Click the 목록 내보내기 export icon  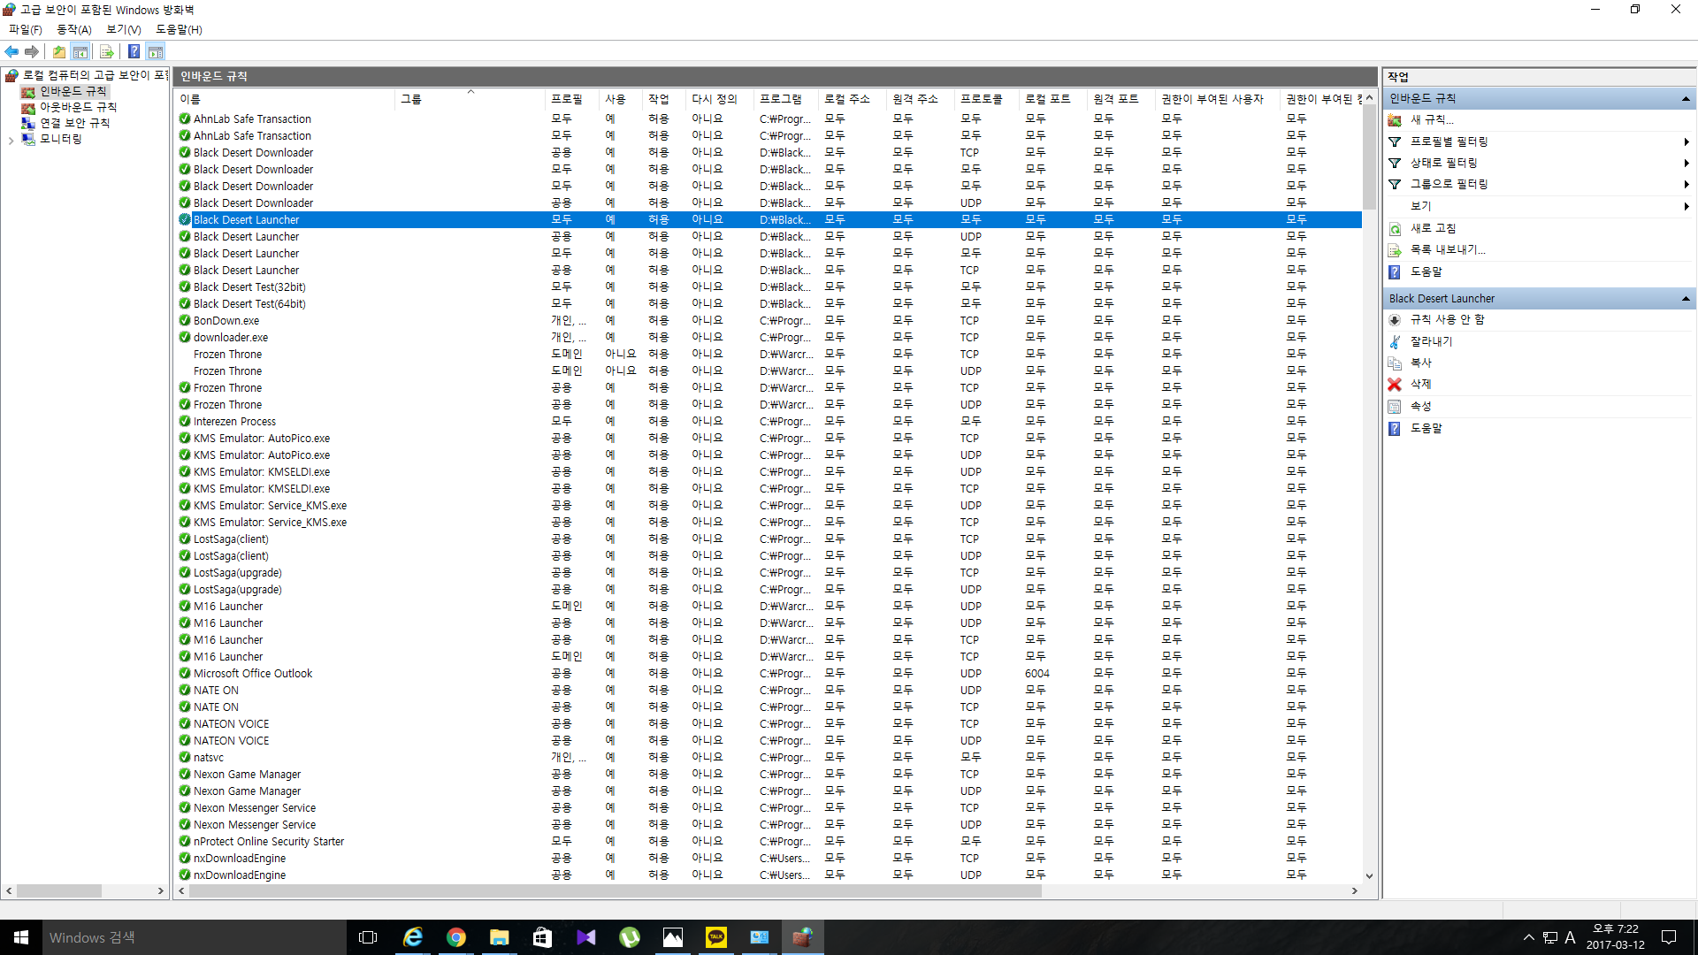[1395, 250]
